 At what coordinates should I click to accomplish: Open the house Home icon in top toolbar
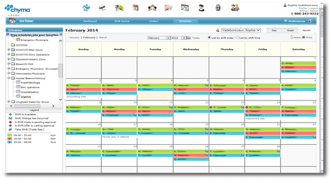pyautogui.click(x=86, y=8)
